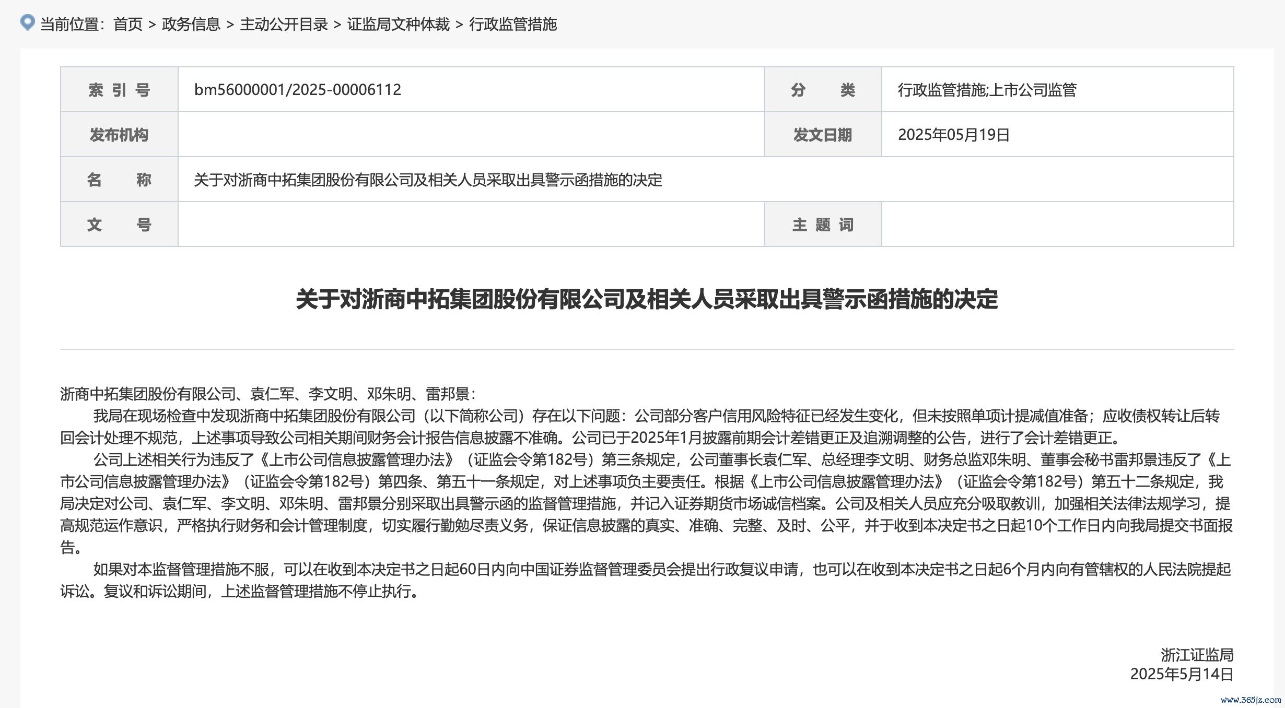The height and width of the screenshot is (708, 1285).
Task: Click the 发布机构 label cell
Action: click(x=119, y=135)
